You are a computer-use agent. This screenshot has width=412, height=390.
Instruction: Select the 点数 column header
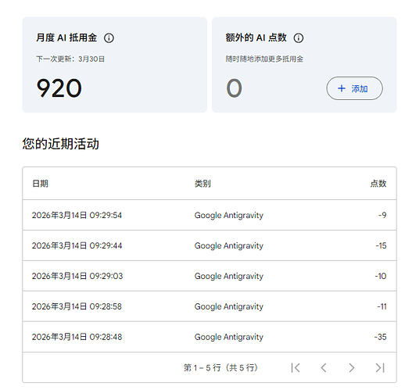[378, 184]
